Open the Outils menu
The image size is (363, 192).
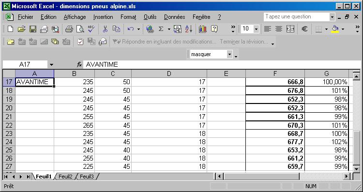tap(150, 17)
